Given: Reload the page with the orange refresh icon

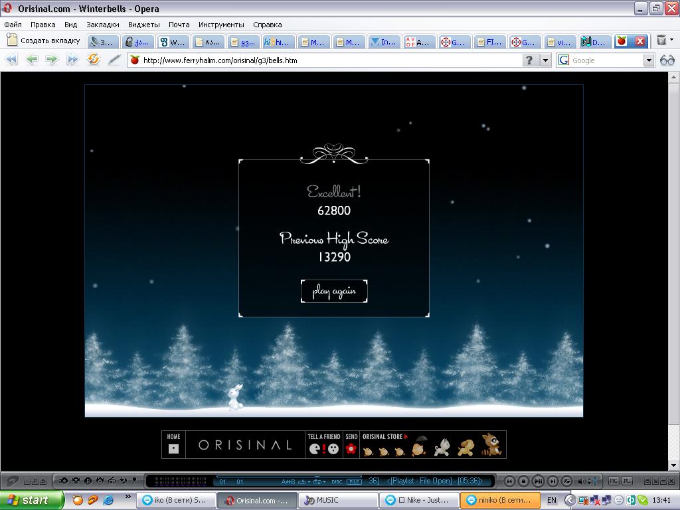Looking at the screenshot, I should coord(93,59).
